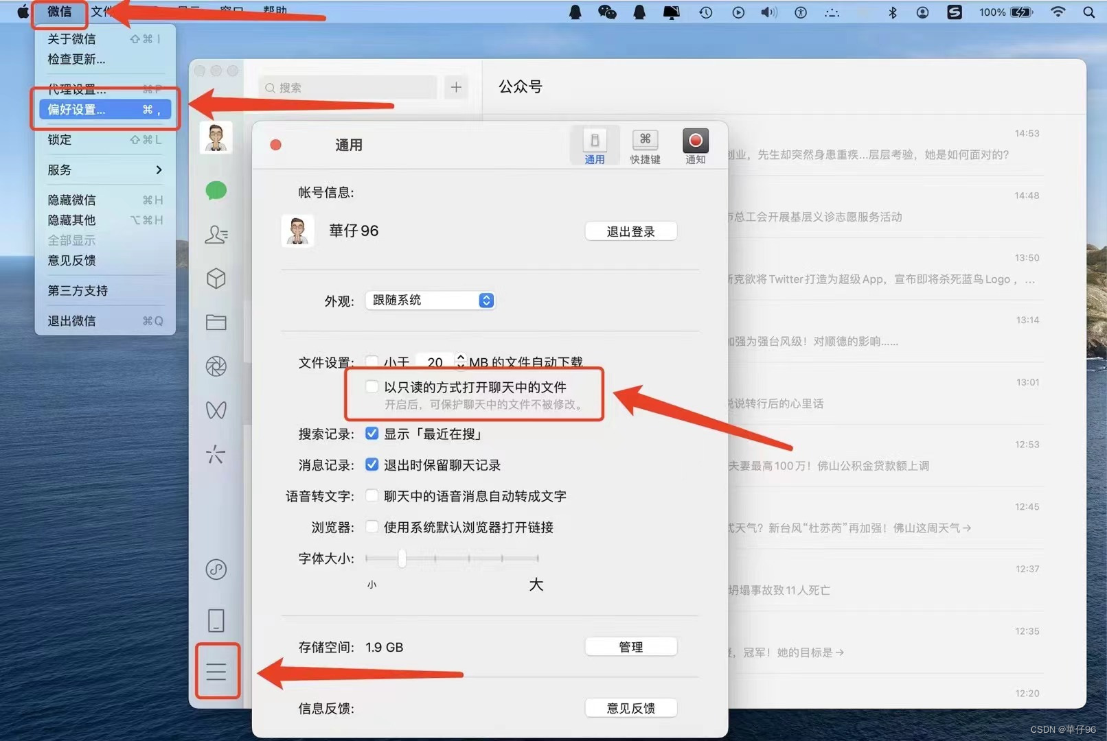Open Spotlight search in menu bar
1107x741 pixels.
(1089, 12)
